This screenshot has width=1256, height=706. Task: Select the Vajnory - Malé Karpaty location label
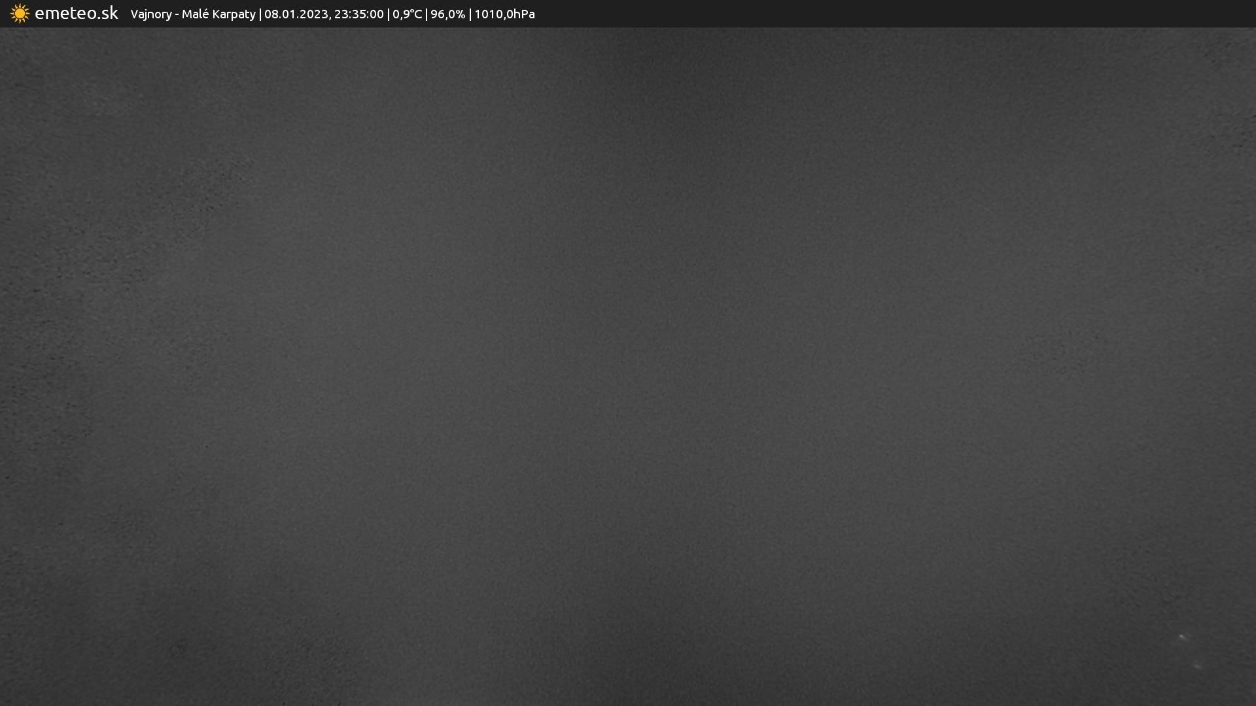193,14
